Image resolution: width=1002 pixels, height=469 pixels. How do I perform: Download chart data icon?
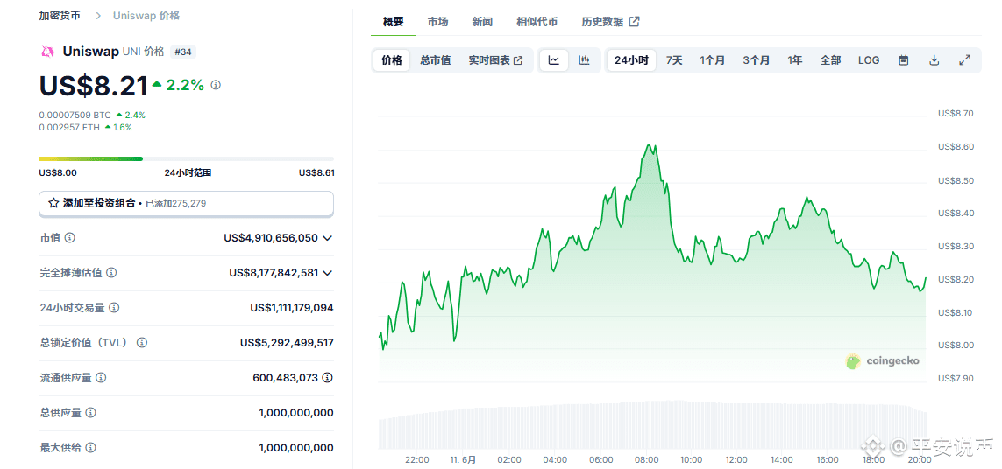[x=934, y=60]
